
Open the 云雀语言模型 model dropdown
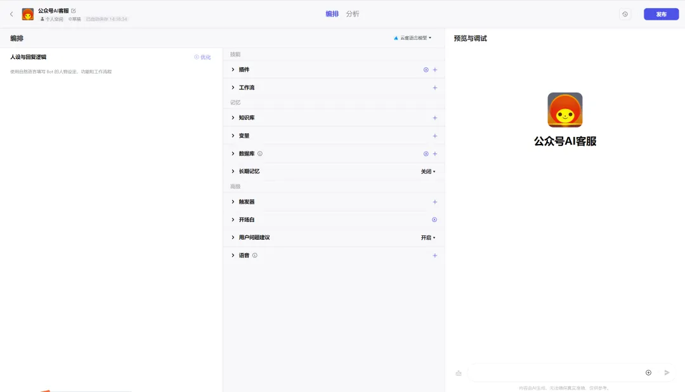click(413, 38)
